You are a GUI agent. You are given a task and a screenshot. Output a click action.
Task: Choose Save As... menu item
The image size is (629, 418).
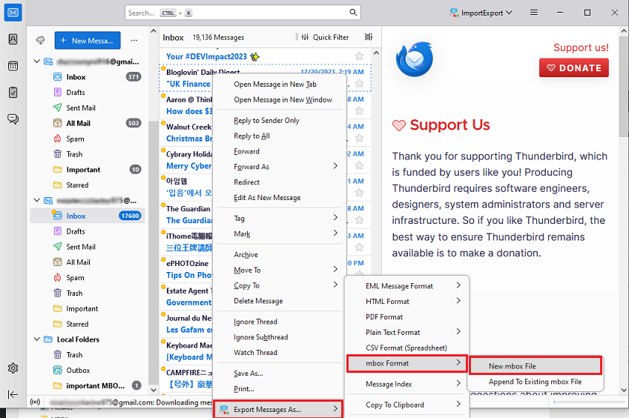tap(279, 374)
